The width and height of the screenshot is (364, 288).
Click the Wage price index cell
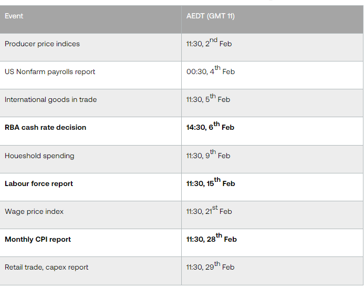click(34, 212)
